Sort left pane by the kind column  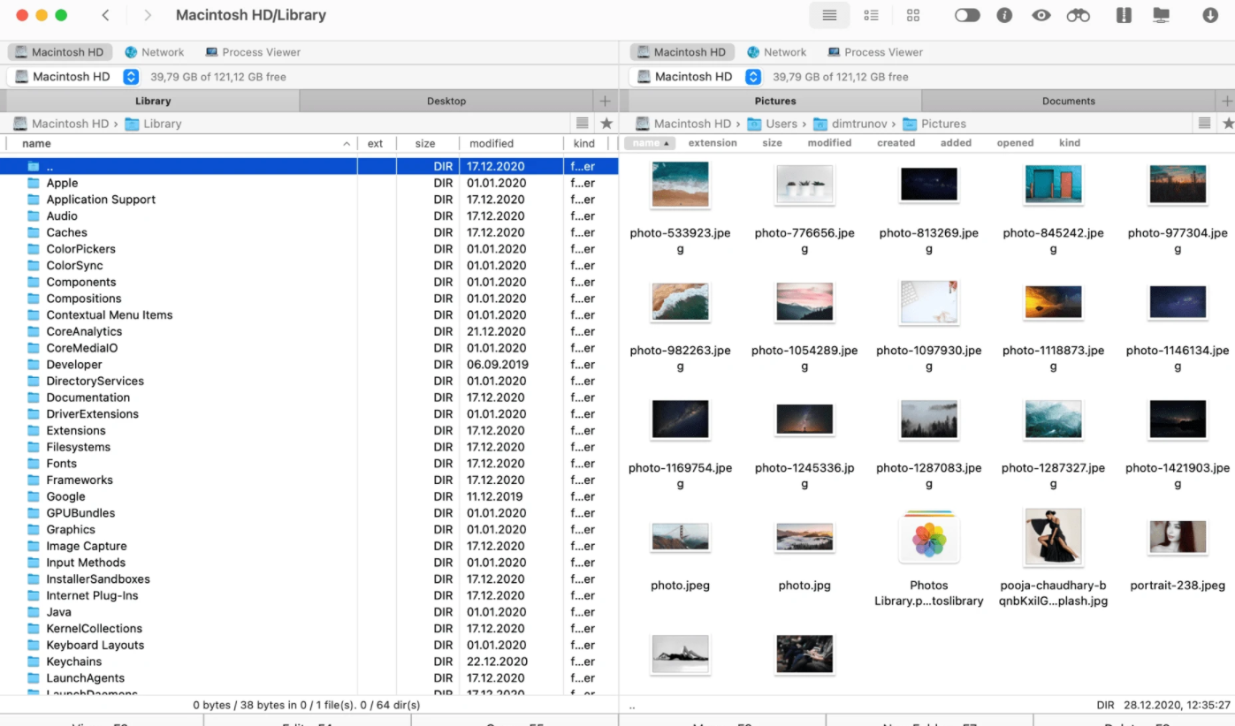pyautogui.click(x=584, y=143)
